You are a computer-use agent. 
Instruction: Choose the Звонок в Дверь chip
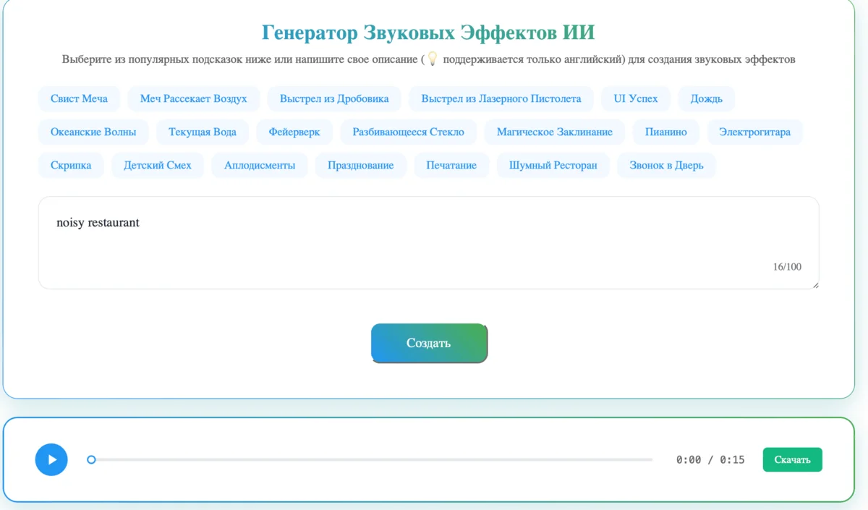(666, 166)
